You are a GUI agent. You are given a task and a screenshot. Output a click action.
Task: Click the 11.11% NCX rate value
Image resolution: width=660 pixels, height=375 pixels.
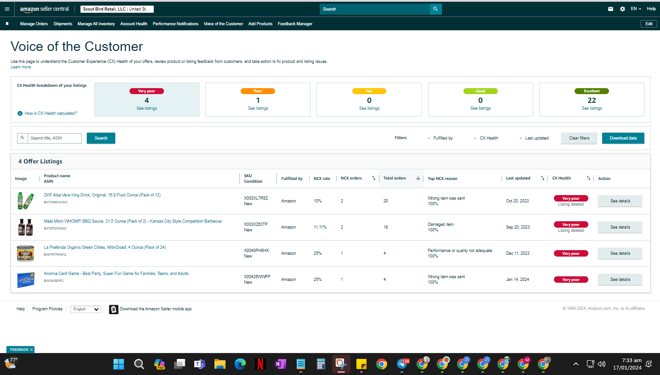click(x=320, y=227)
